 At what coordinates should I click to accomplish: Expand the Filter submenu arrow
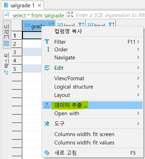point(138,42)
